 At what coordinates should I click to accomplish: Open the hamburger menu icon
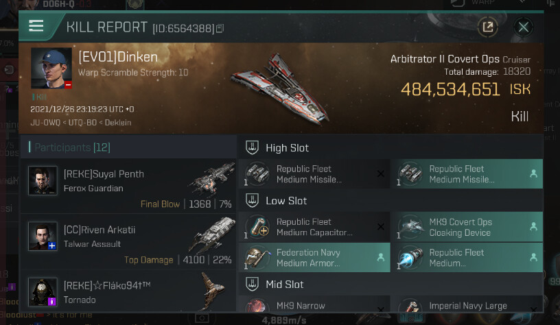36,26
